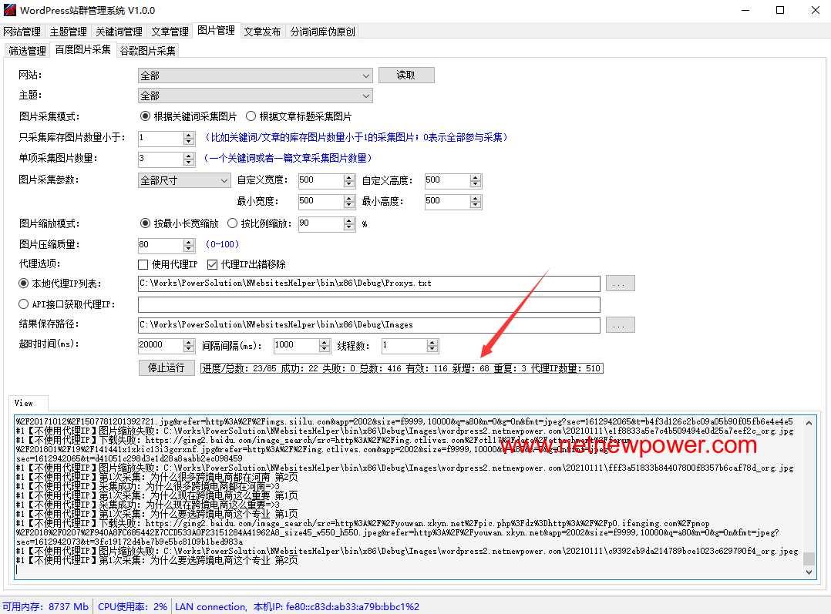The image size is (831, 614).
Task: Click the blue hint 一个关键词或者一篇文章采集图片数量
Action: coord(288,159)
